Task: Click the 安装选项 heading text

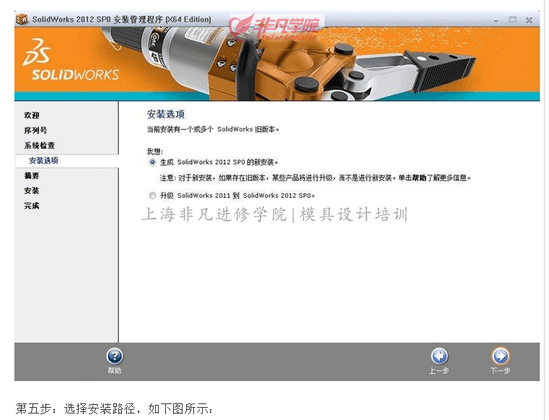Action: tap(166, 114)
